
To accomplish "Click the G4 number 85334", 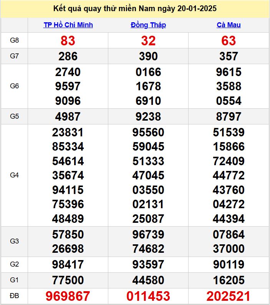I will click(x=68, y=146).
